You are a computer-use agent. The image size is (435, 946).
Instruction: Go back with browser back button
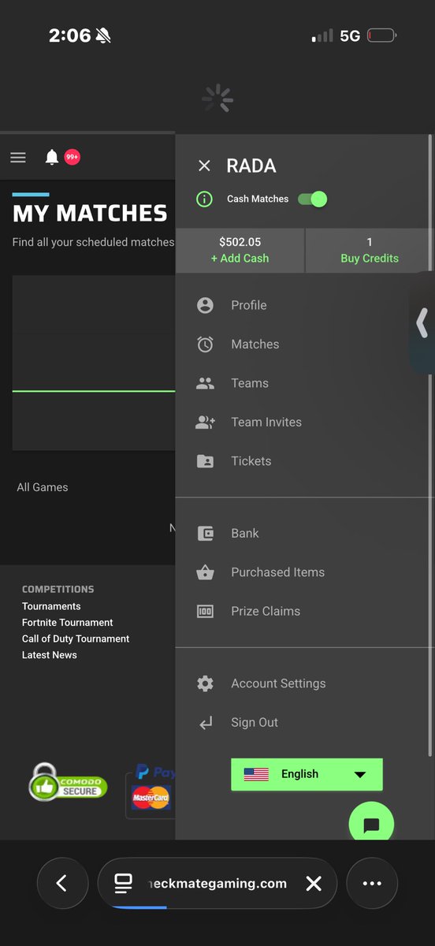[62, 884]
